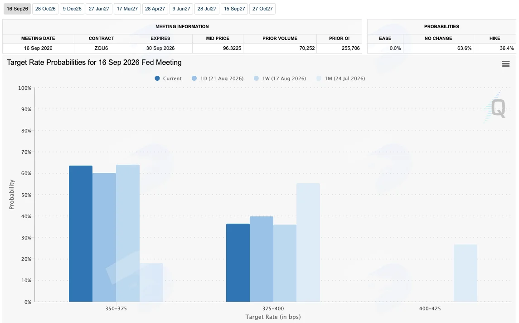Click the ZQU6 contract cell
The width and height of the screenshot is (519, 323).
101,48
